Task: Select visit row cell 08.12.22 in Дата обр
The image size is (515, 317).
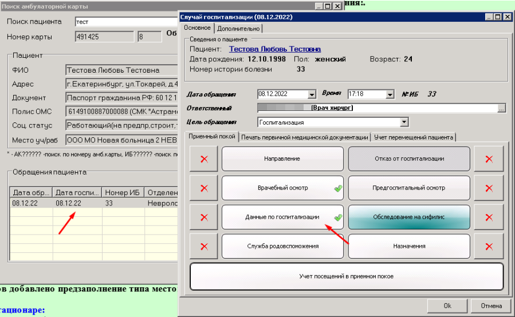Action: tap(31, 203)
